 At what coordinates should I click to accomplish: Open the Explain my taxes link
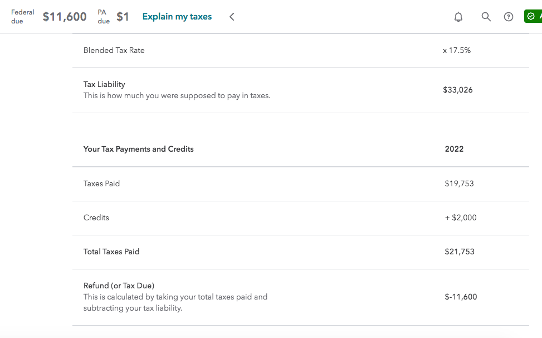(x=177, y=17)
